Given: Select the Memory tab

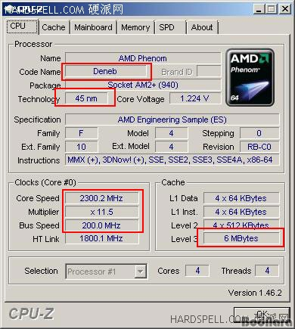Looking at the screenshot, I should pyautogui.click(x=135, y=27).
